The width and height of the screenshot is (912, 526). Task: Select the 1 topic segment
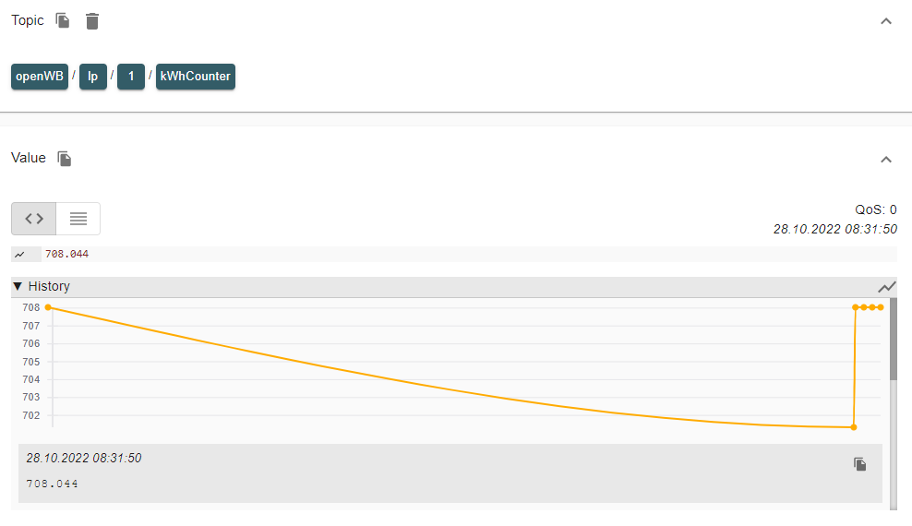131,77
